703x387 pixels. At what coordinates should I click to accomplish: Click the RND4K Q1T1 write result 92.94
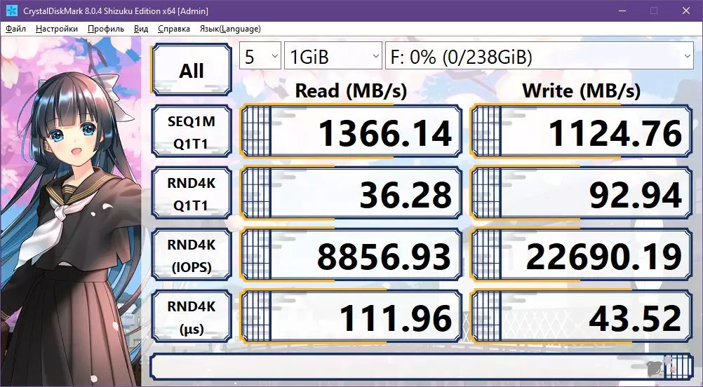(x=582, y=193)
